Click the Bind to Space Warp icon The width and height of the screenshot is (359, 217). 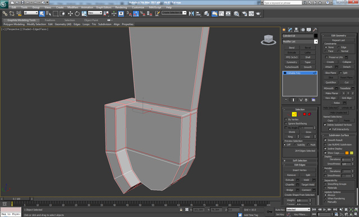coord(19,13)
